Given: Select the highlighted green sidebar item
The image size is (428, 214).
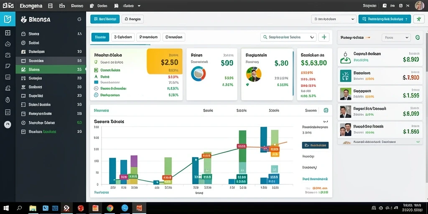Looking at the screenshot, I should [51, 70].
